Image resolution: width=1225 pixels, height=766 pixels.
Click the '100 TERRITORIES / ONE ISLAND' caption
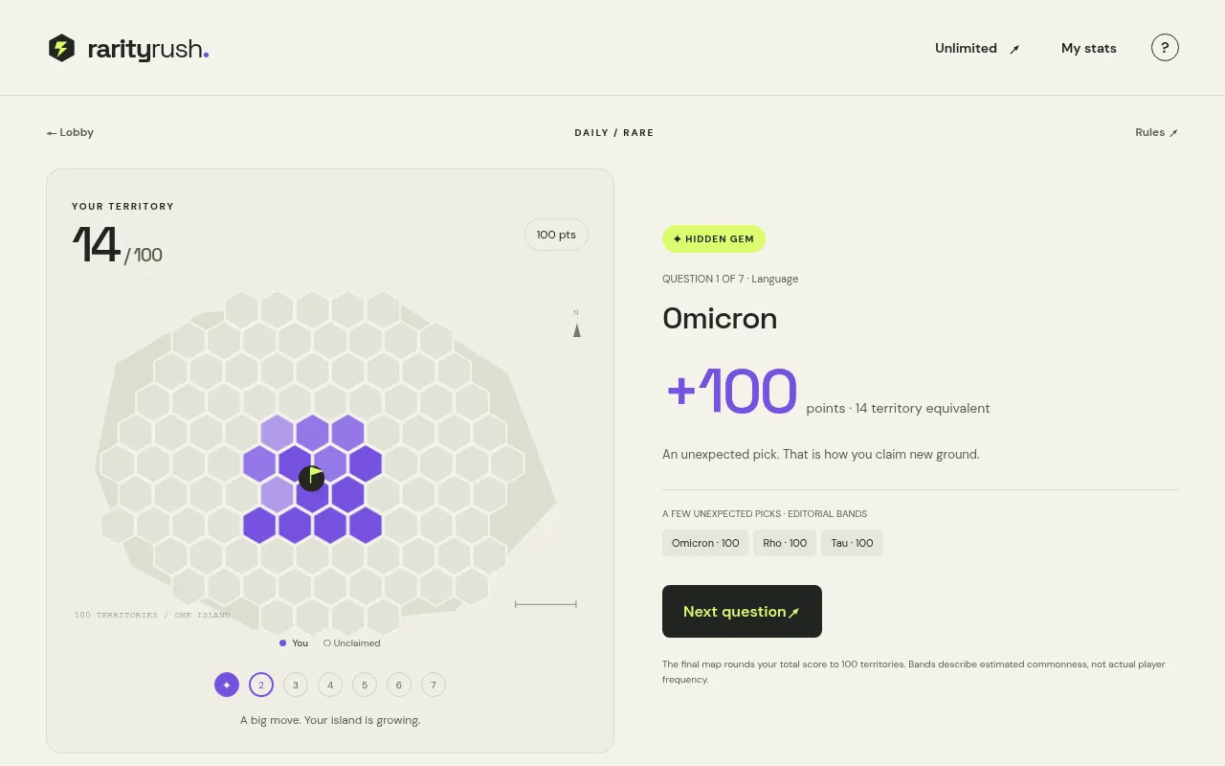(x=152, y=615)
